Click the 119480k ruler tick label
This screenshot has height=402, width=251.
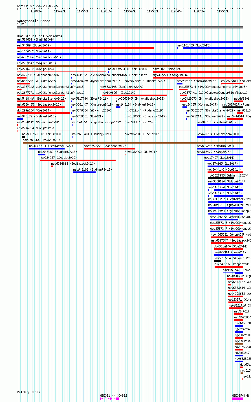(36, 11)
